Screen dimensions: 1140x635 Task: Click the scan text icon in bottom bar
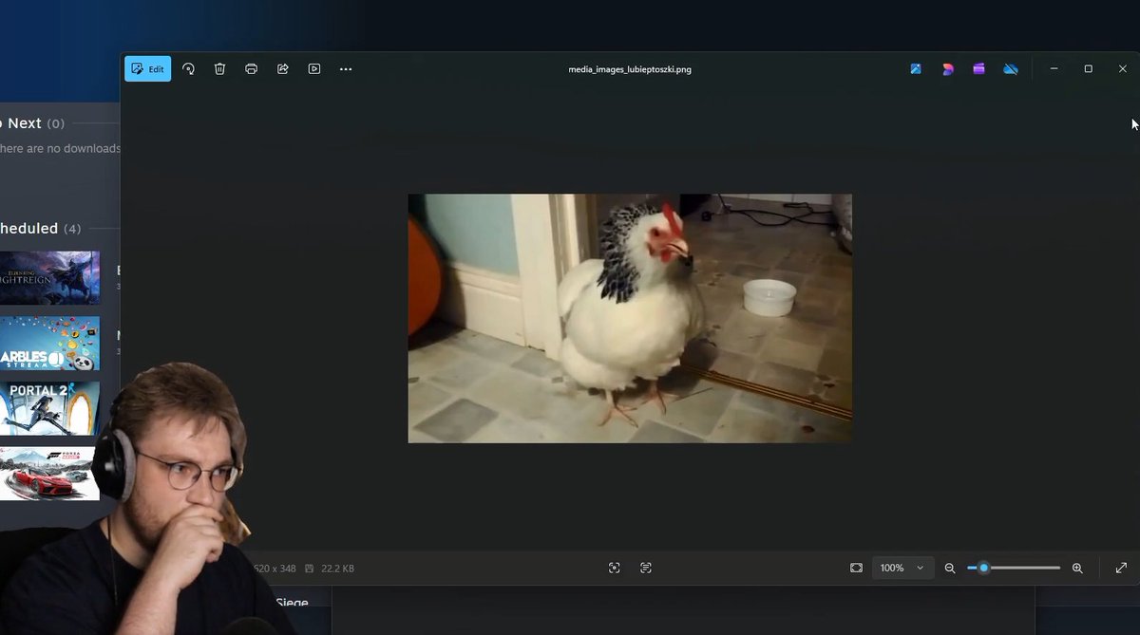click(x=646, y=568)
